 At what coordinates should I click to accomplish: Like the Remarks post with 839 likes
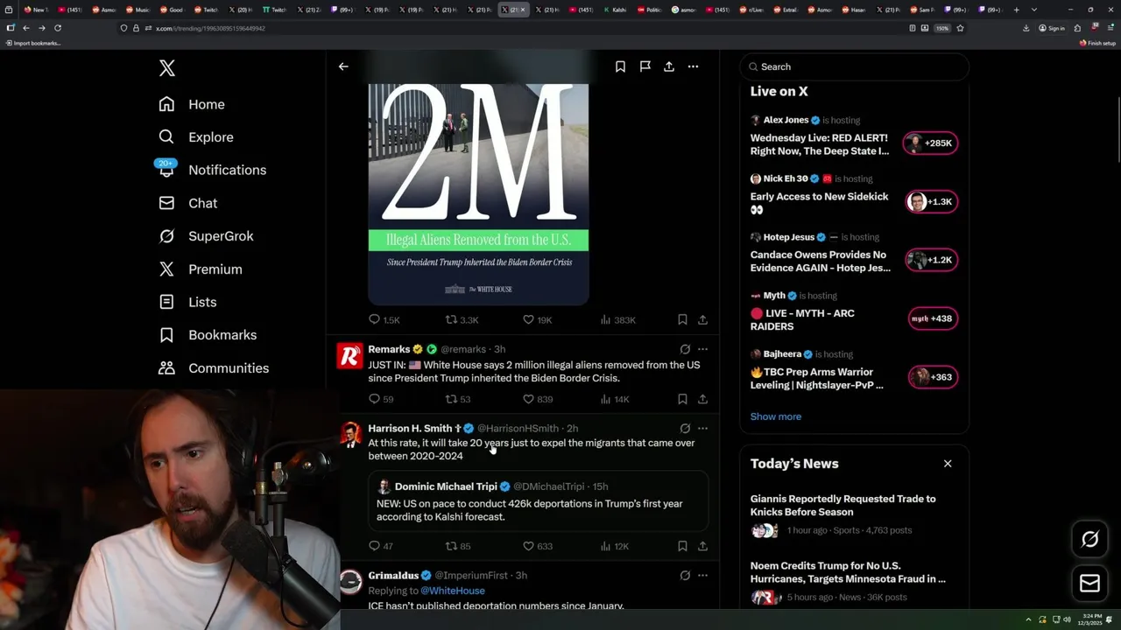pos(538,399)
